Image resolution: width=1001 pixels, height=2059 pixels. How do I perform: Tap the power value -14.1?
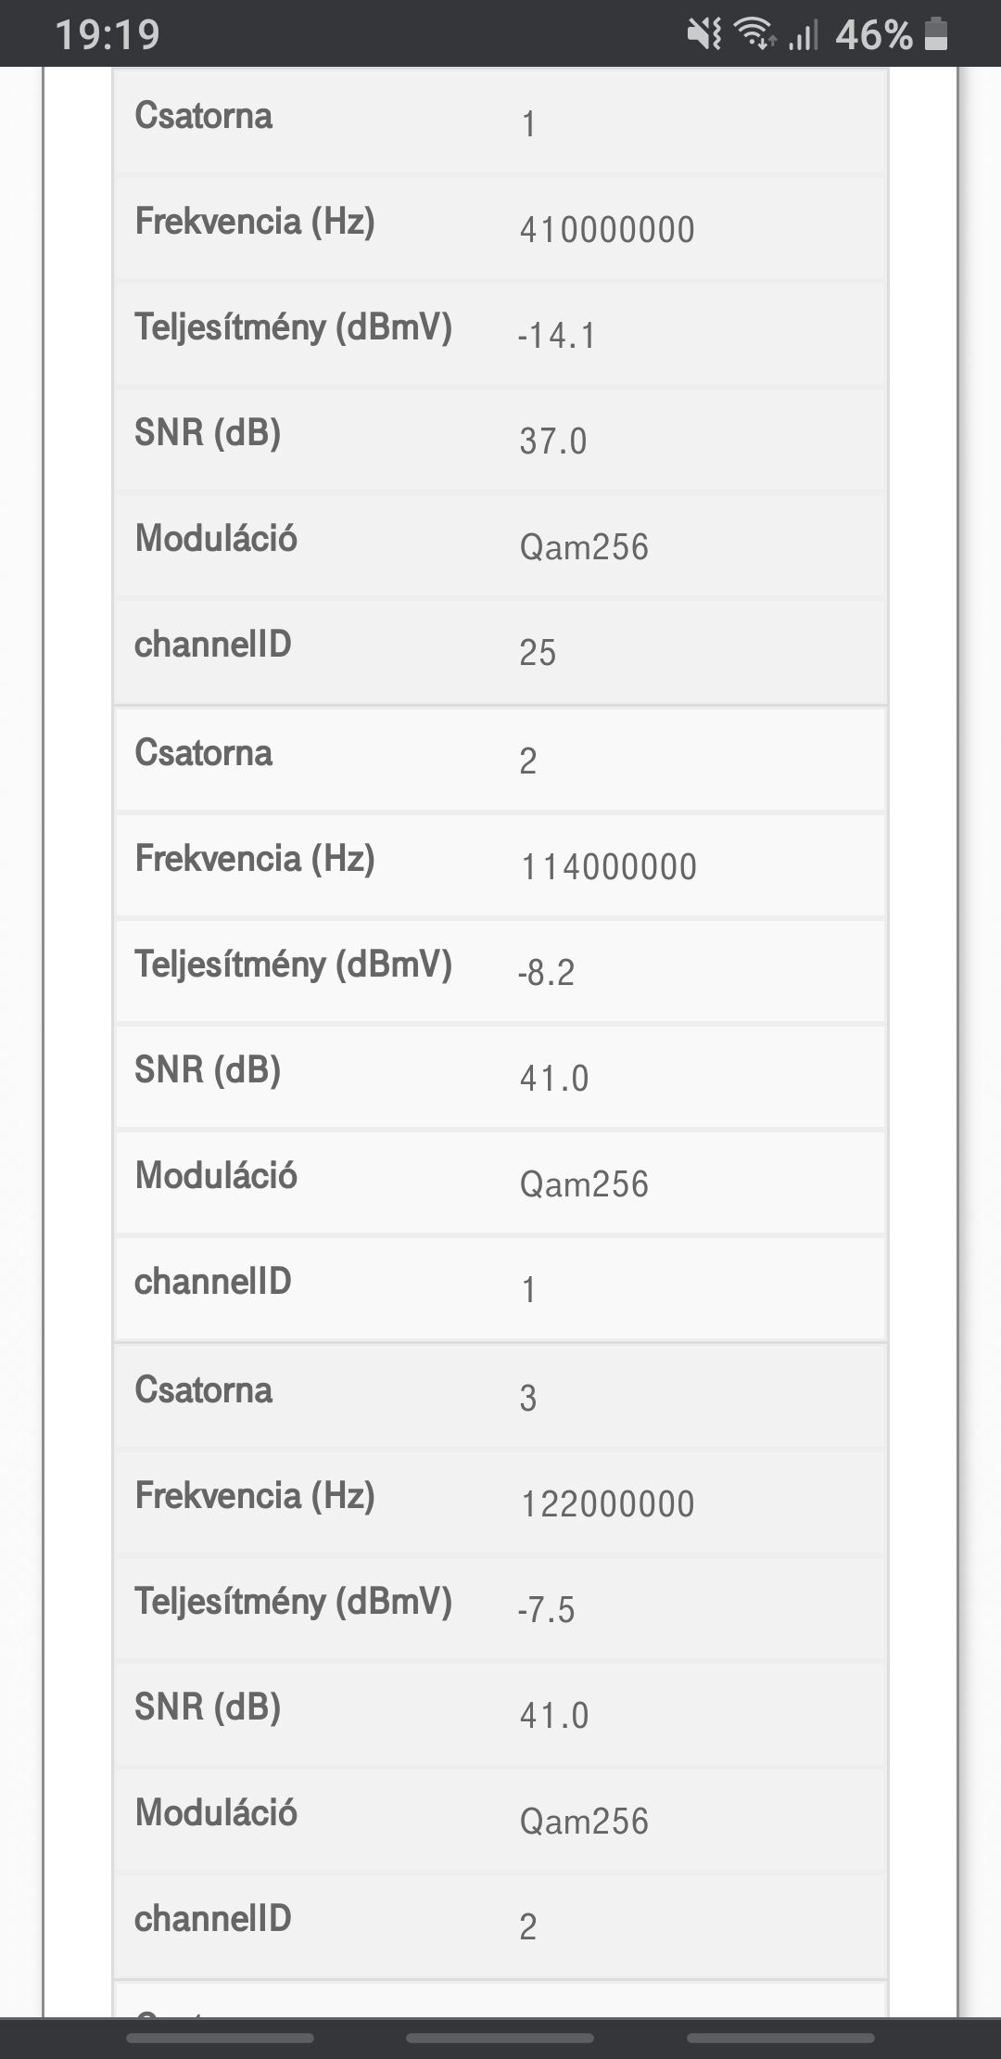(557, 336)
